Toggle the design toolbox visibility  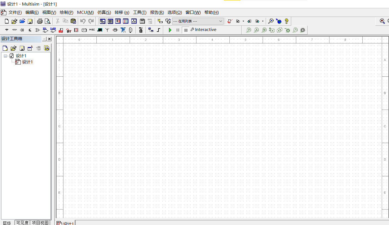103,21
